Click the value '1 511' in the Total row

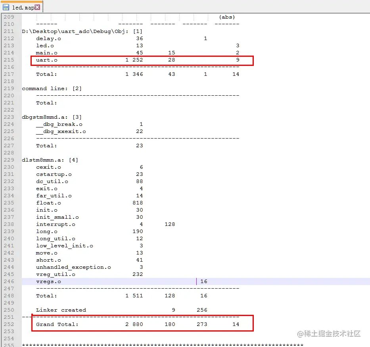tap(134, 295)
